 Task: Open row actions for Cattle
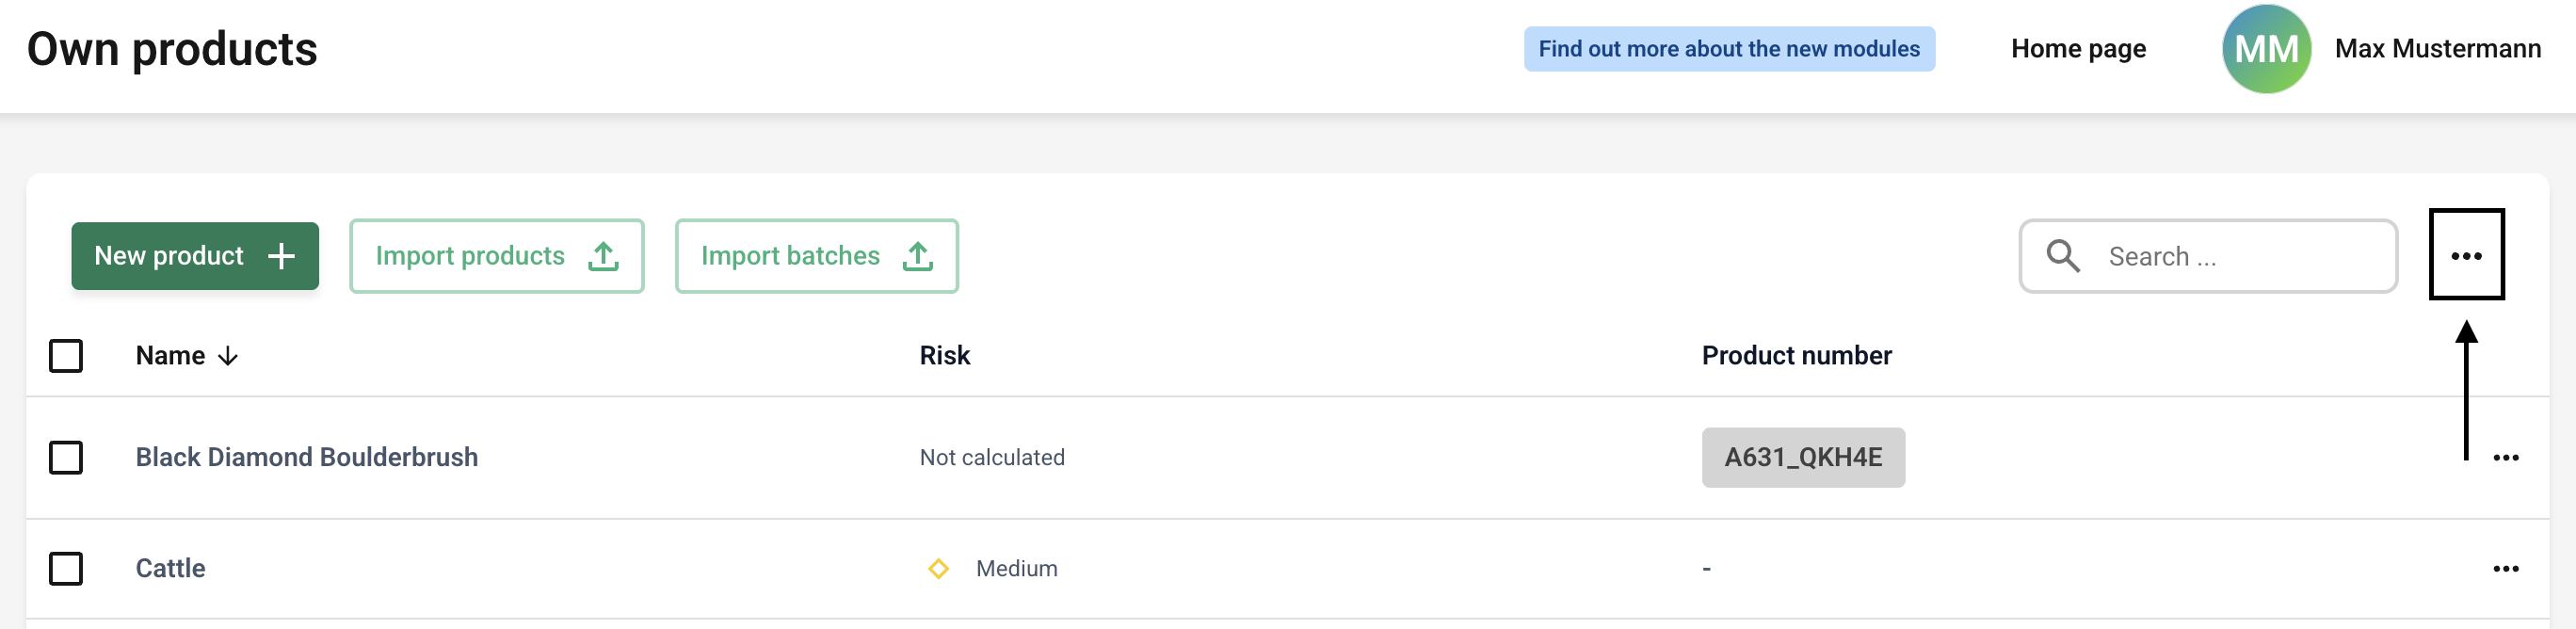(x=2505, y=568)
